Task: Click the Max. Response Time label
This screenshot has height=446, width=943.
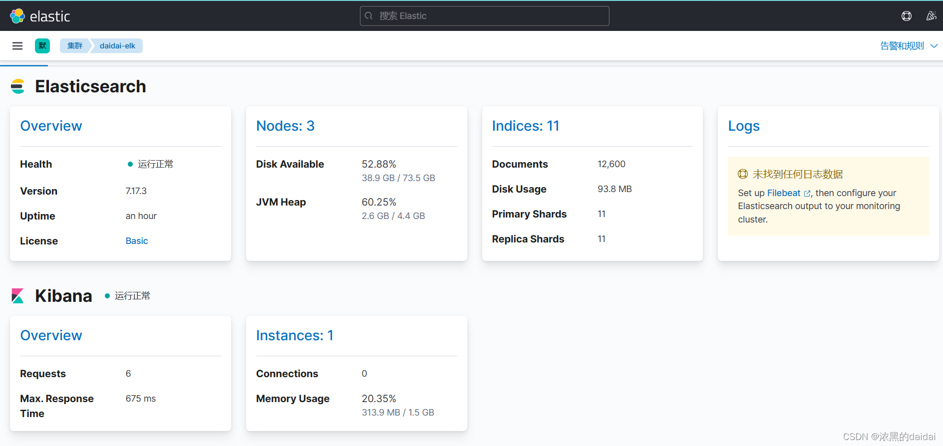Action: click(x=57, y=406)
